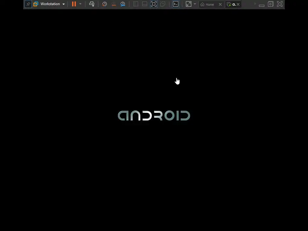Viewport: 308px width, 231px height.
Task: Restore down the Workstation window
Action: click(x=271, y=4)
